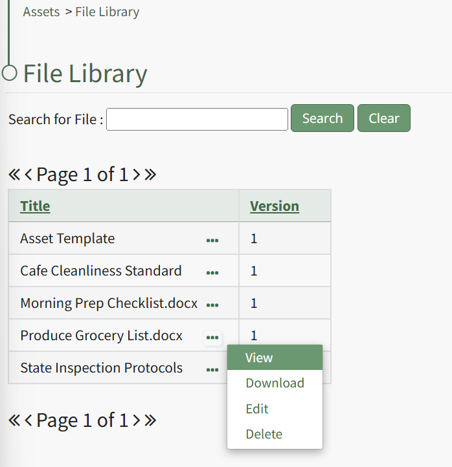Pick Edit from the open menu
This screenshot has width=452, height=467.
pos(257,409)
